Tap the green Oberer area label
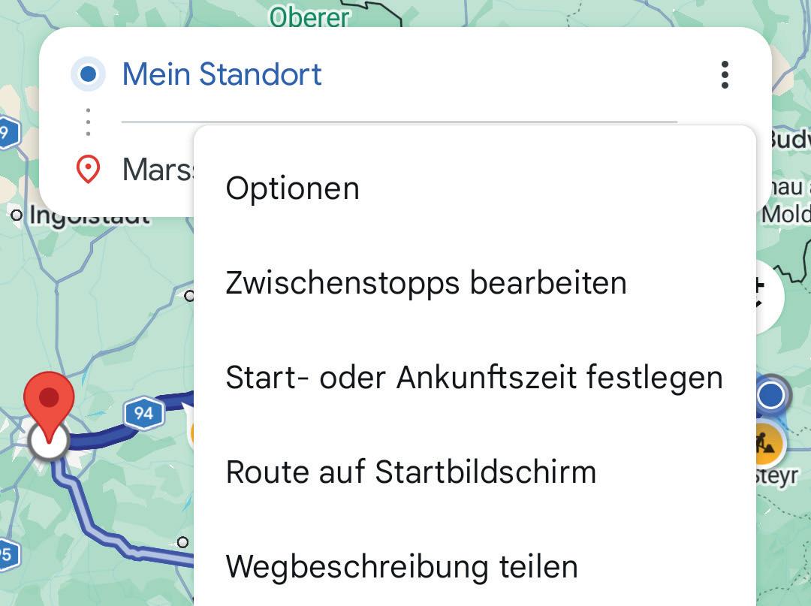The height and width of the screenshot is (606, 811). tap(309, 17)
